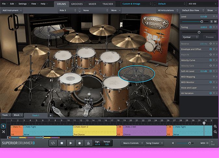This screenshot has width=219, height=158.
Task: Stop playback with the stop button
Action: (x=62, y=143)
